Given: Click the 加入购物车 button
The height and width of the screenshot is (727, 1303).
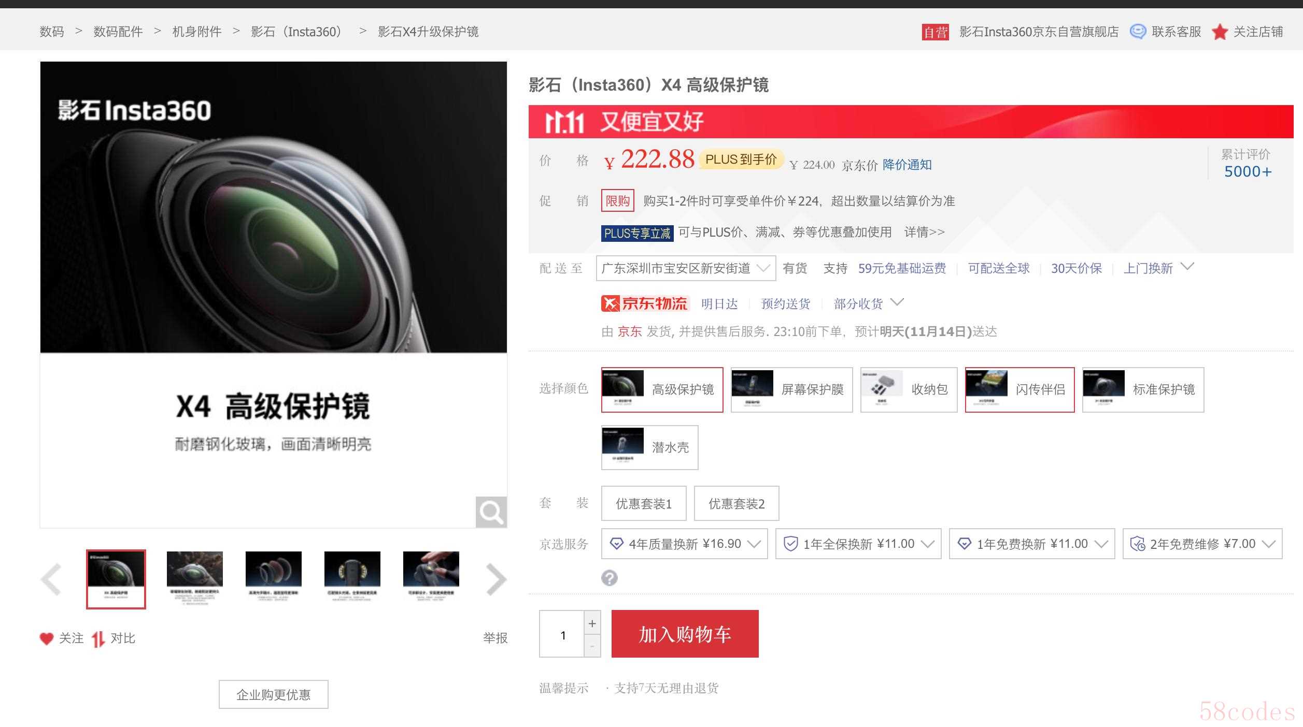Looking at the screenshot, I should click(x=684, y=634).
